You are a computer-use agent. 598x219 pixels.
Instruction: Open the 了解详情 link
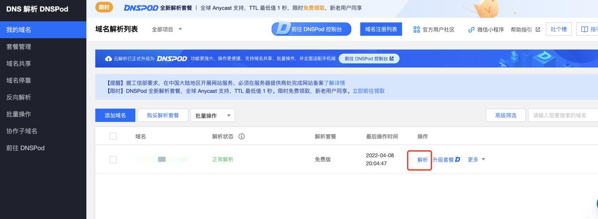pyautogui.click(x=334, y=83)
